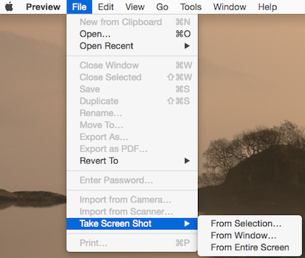The image size is (305, 258).
Task: Click the Close Window menu item
Action: coord(132,65)
